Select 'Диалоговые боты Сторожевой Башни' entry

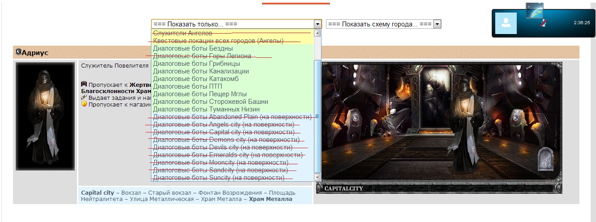tap(233, 102)
